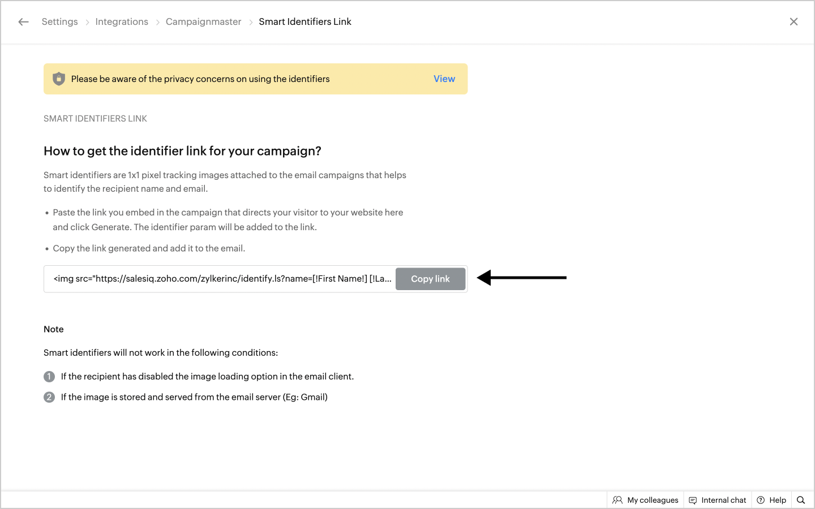Click the privacy concerns warning text
This screenshot has height=509, width=815.
coord(200,79)
